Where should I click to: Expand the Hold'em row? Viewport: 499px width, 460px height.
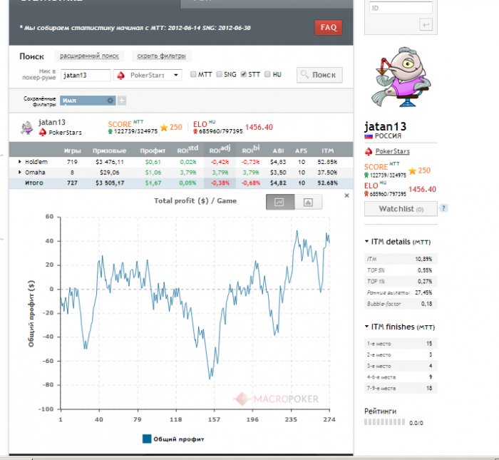20,162
